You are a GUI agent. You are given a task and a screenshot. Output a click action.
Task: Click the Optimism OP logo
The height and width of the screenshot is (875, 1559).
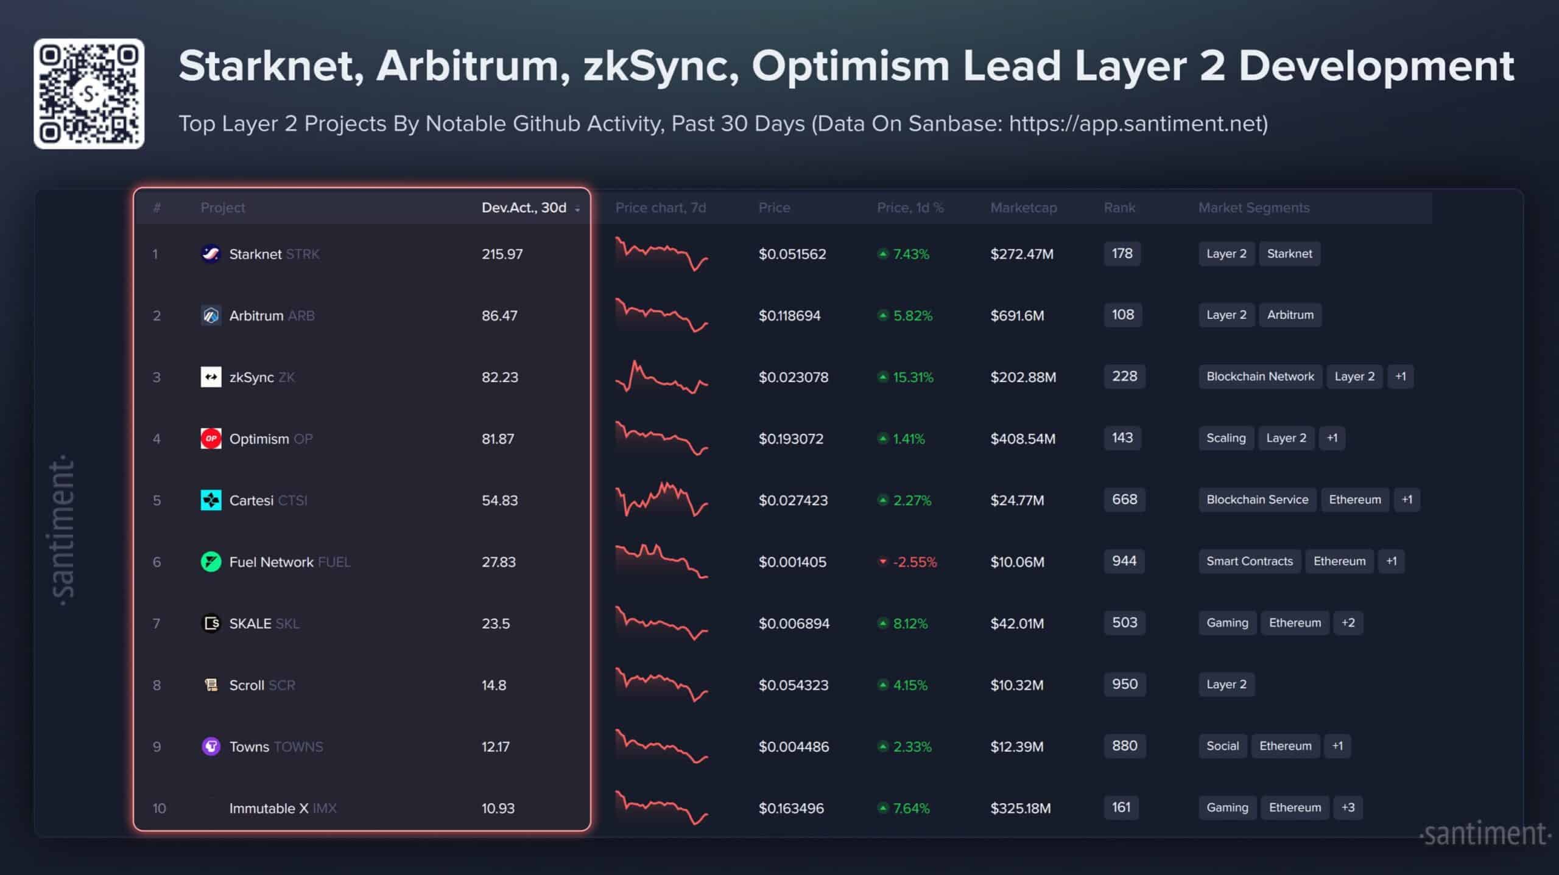coord(211,439)
